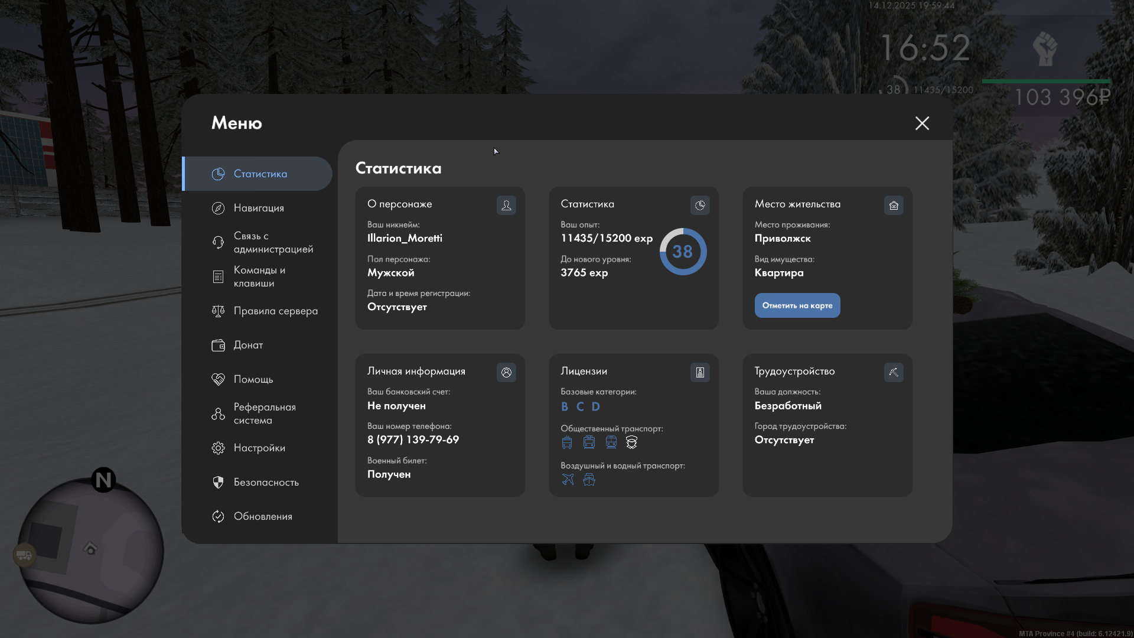Click the home marker on the minimap
This screenshot has height=638, width=1134.
point(90,549)
